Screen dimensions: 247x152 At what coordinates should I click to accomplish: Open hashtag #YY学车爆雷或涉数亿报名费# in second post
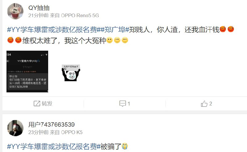54,146
